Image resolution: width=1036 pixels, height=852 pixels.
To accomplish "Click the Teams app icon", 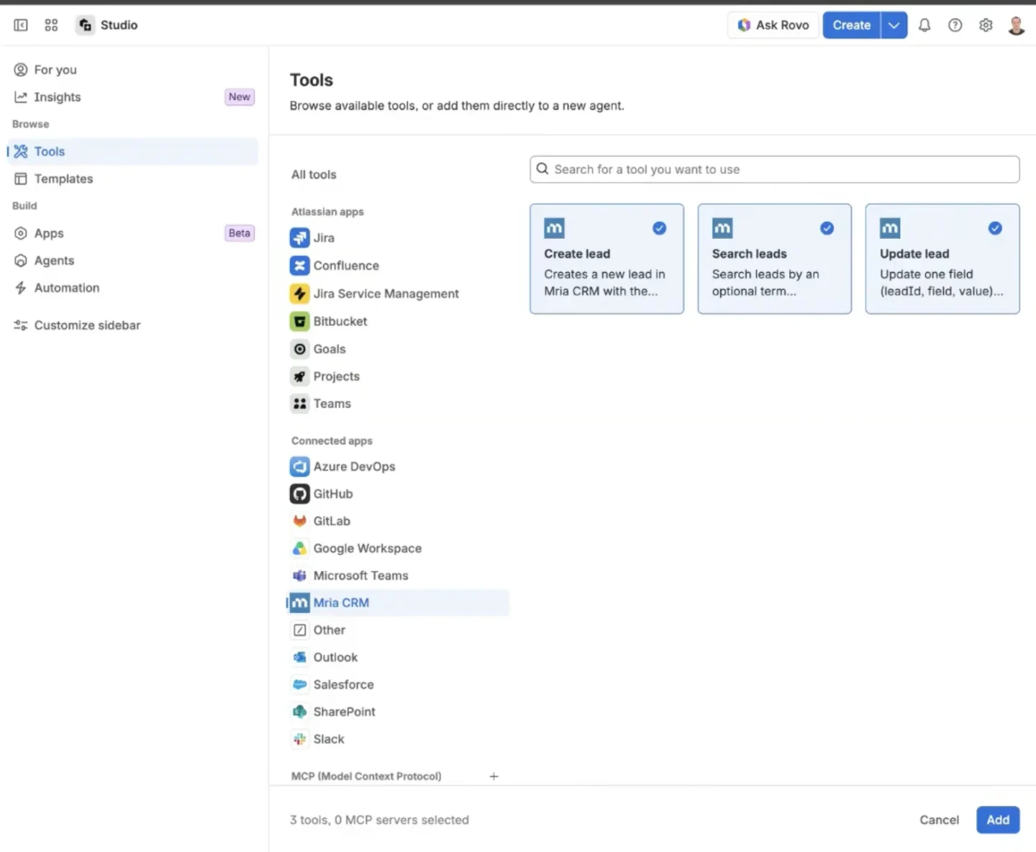I will [x=300, y=404].
